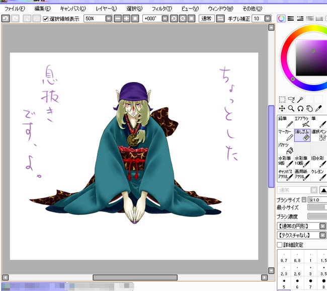Select the 鉛筆 pencil brush

286,122
